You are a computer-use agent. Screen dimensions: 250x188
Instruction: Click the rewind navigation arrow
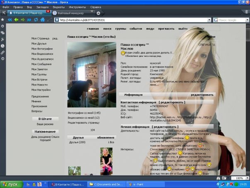pyautogui.click(x=10, y=20)
